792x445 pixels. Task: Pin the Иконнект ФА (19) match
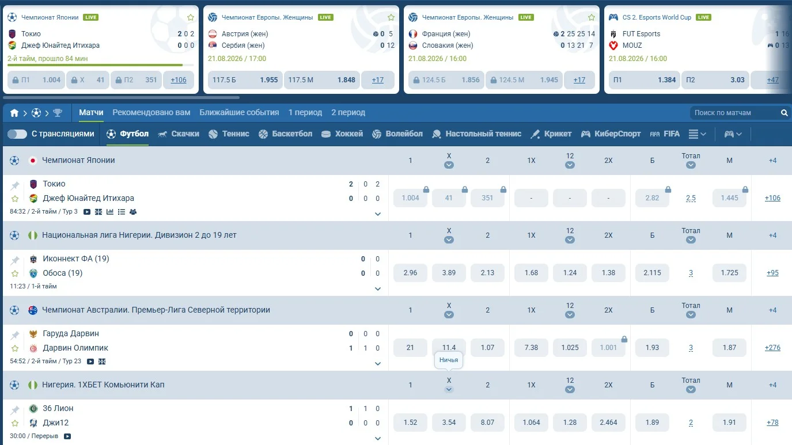pyautogui.click(x=15, y=260)
